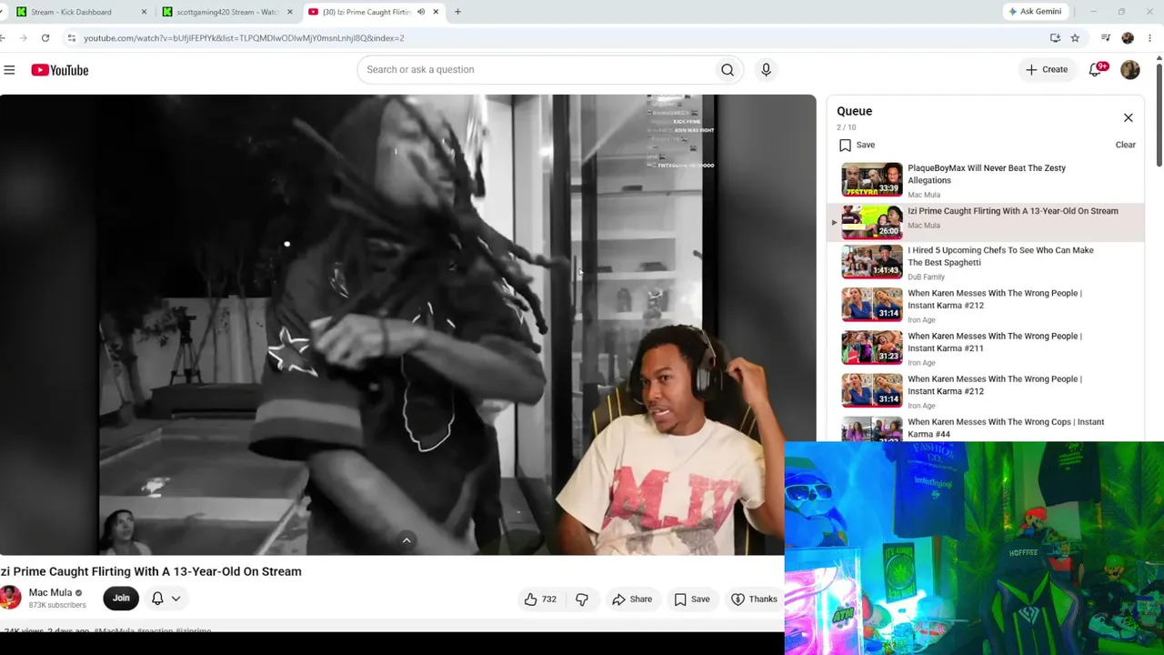Close the Izi Prime YouTube tab
Screen dimensions: 1164x655
coord(436,12)
